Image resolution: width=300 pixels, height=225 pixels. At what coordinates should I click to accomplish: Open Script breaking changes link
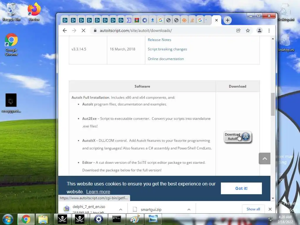click(167, 49)
